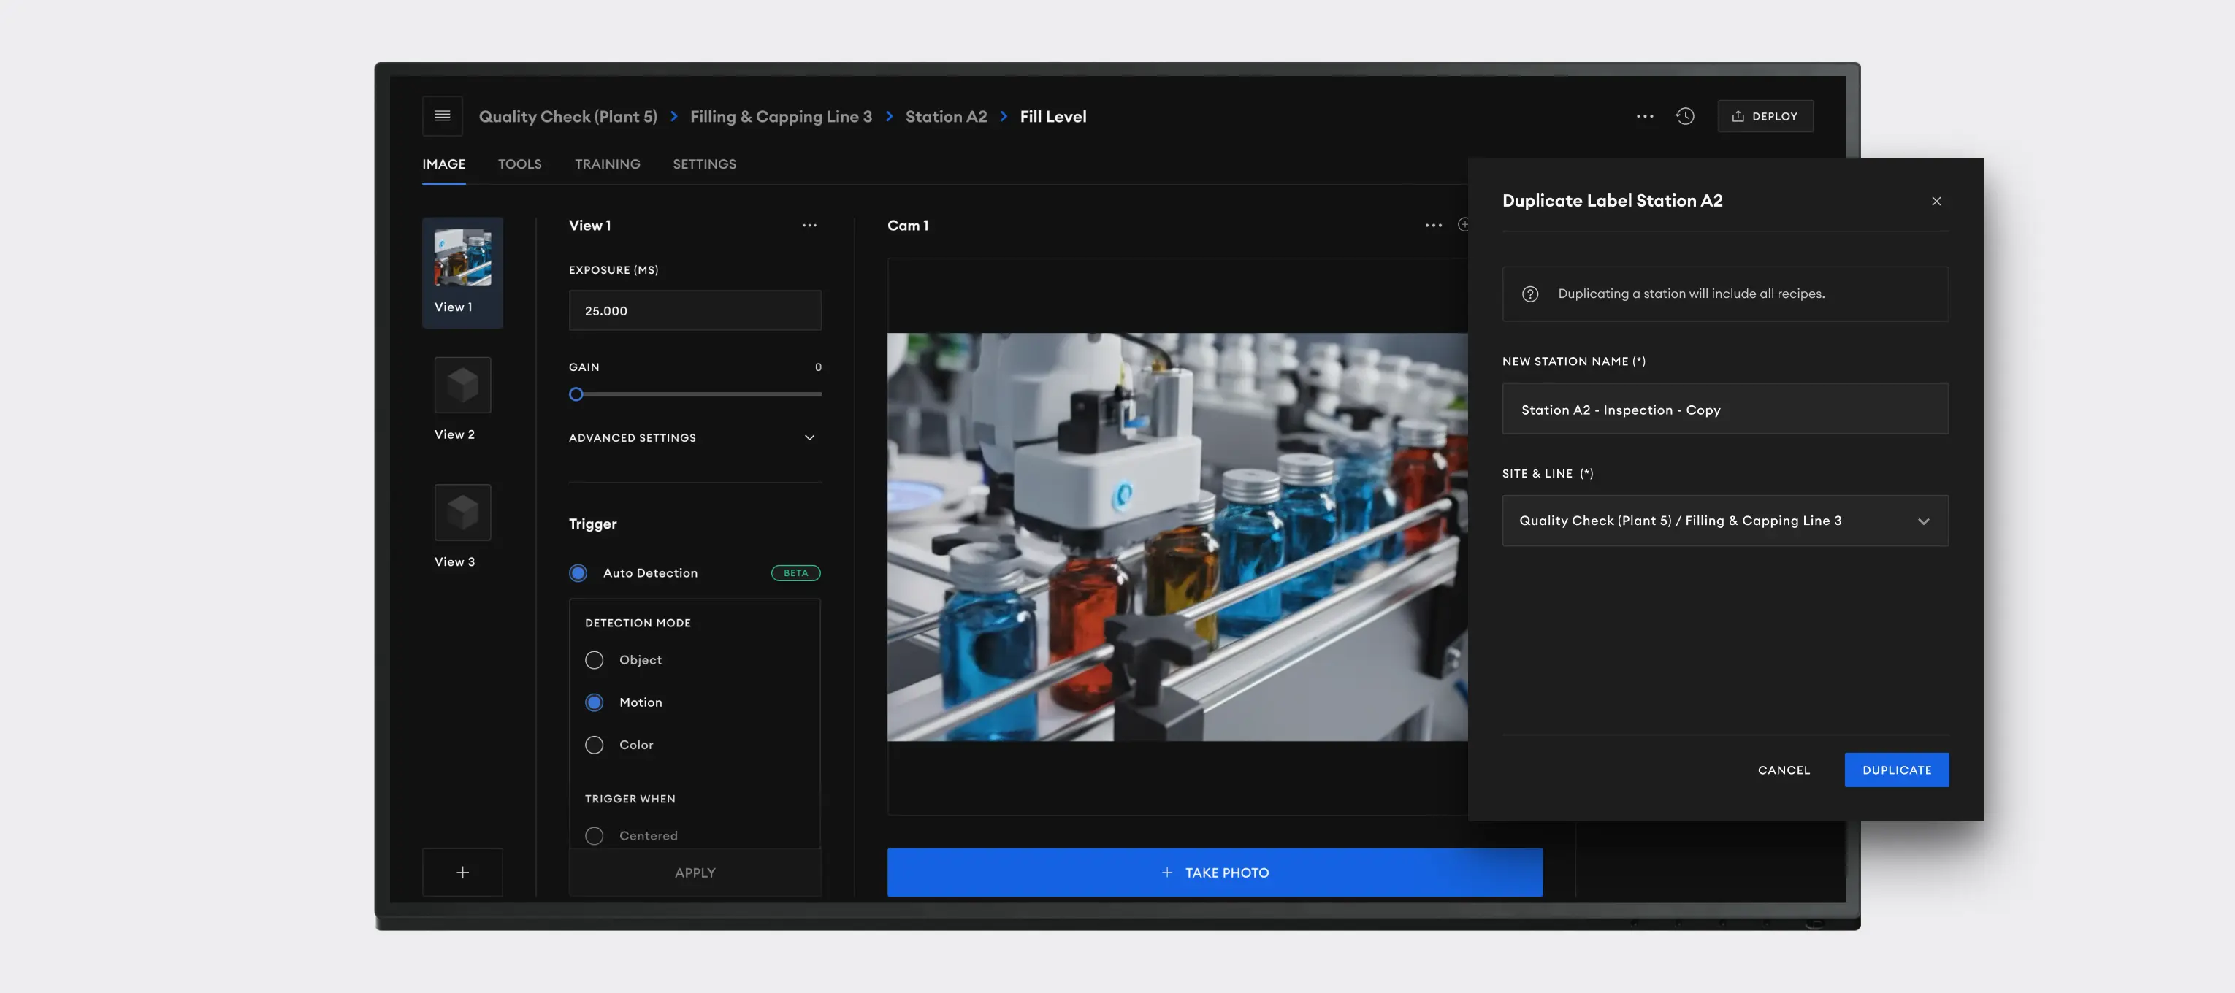Image resolution: width=2235 pixels, height=993 pixels.
Task: Open the hamburger navigation menu
Action: (443, 115)
